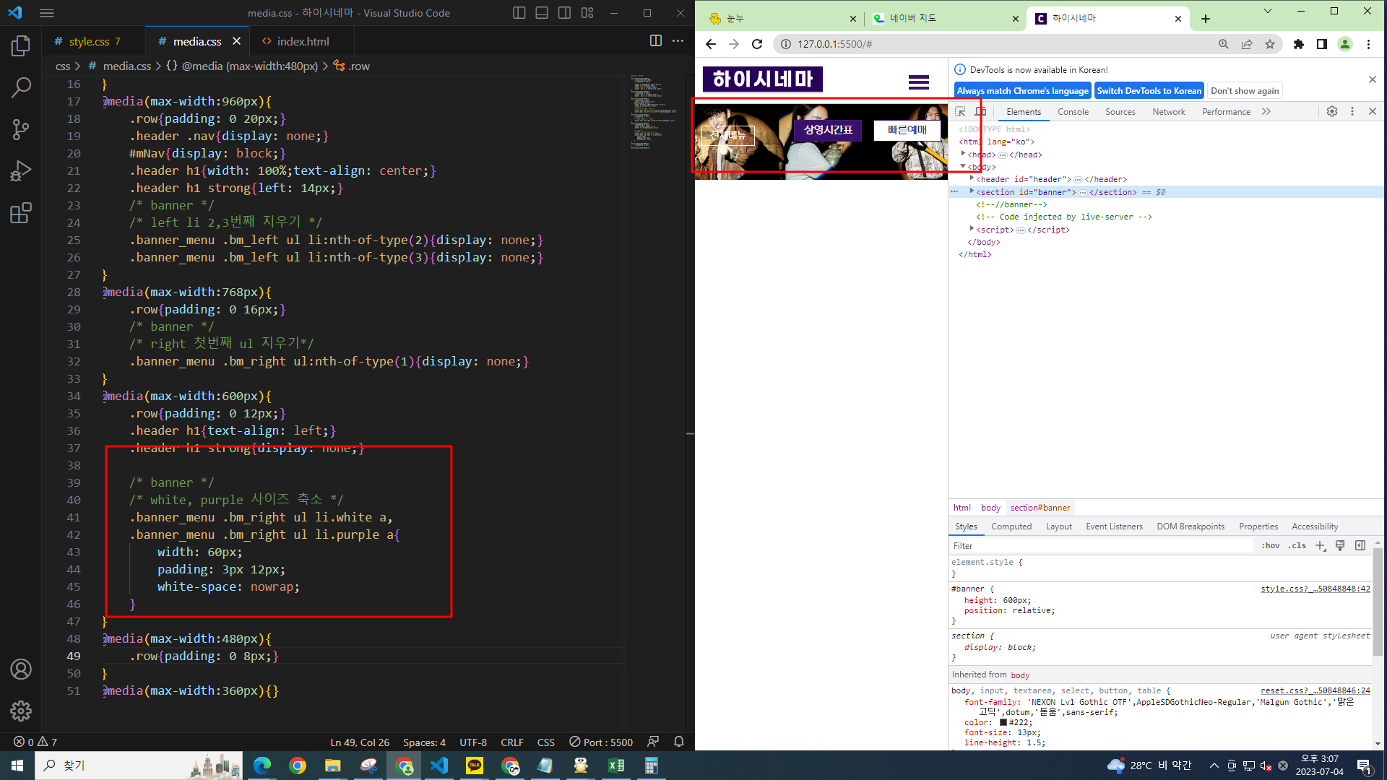Click the #222 color swatch
This screenshot has width=1387, height=780.
click(x=1003, y=722)
